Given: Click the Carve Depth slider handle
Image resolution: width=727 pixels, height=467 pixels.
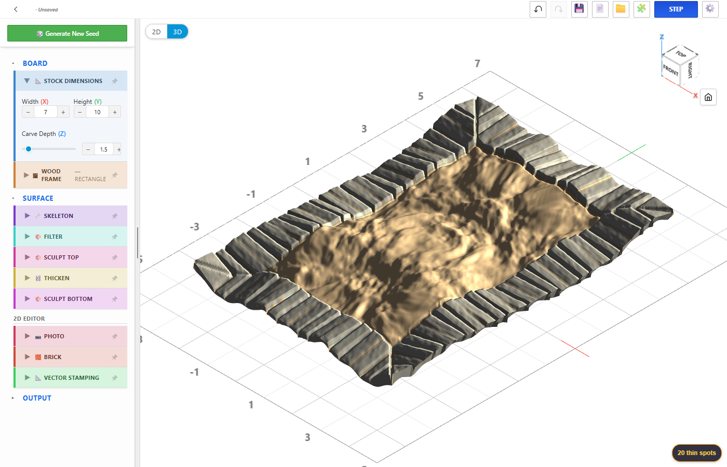Looking at the screenshot, I should pos(29,149).
